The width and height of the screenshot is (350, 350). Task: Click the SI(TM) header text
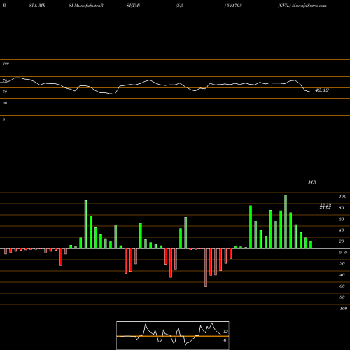click(x=133, y=6)
